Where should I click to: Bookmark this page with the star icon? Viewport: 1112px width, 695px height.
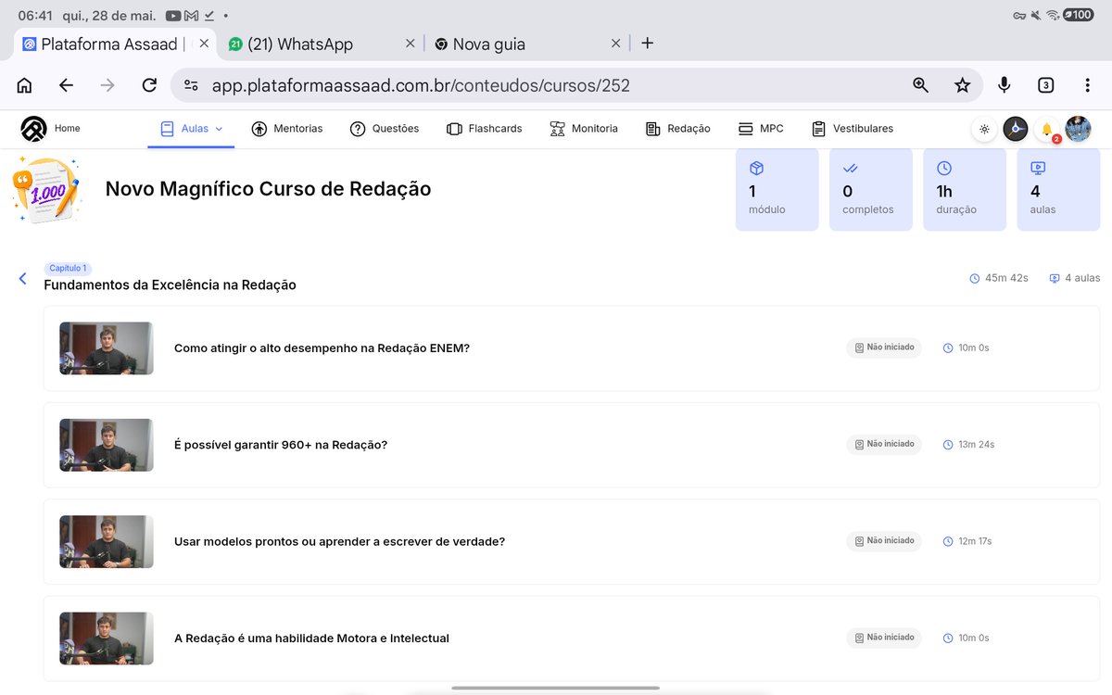[x=963, y=85]
